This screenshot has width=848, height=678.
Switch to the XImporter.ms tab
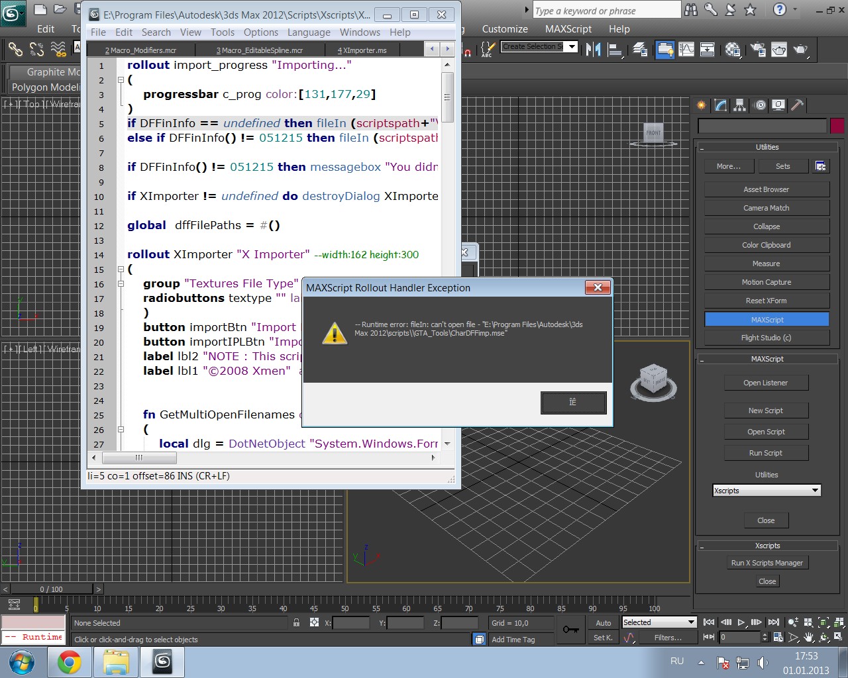tap(363, 50)
